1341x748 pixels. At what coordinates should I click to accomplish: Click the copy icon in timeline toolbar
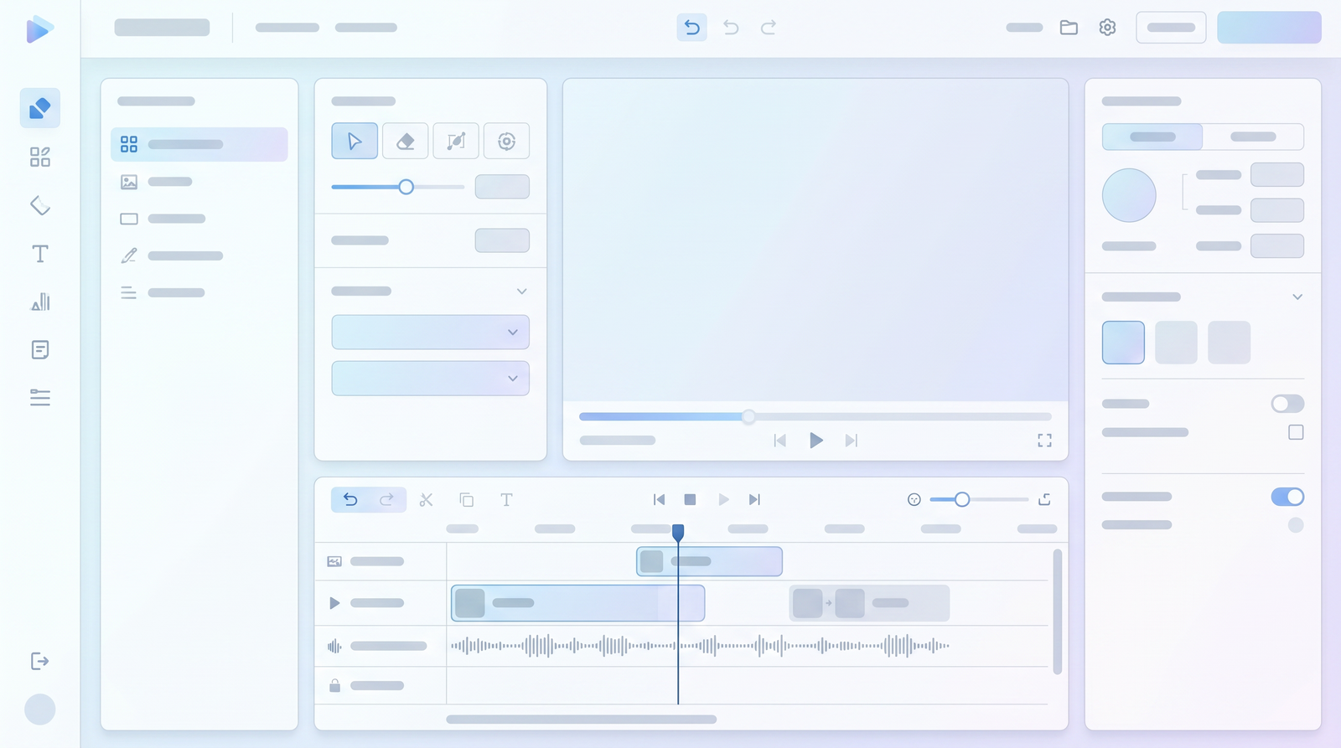coord(467,500)
